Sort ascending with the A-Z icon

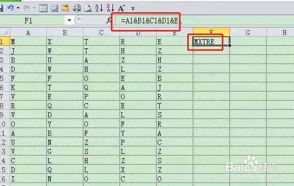click(99, 8)
